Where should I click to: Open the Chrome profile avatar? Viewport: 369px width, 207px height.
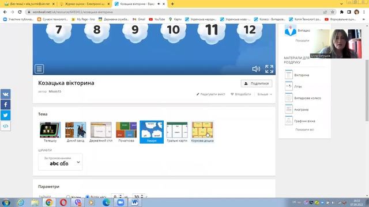point(356,12)
